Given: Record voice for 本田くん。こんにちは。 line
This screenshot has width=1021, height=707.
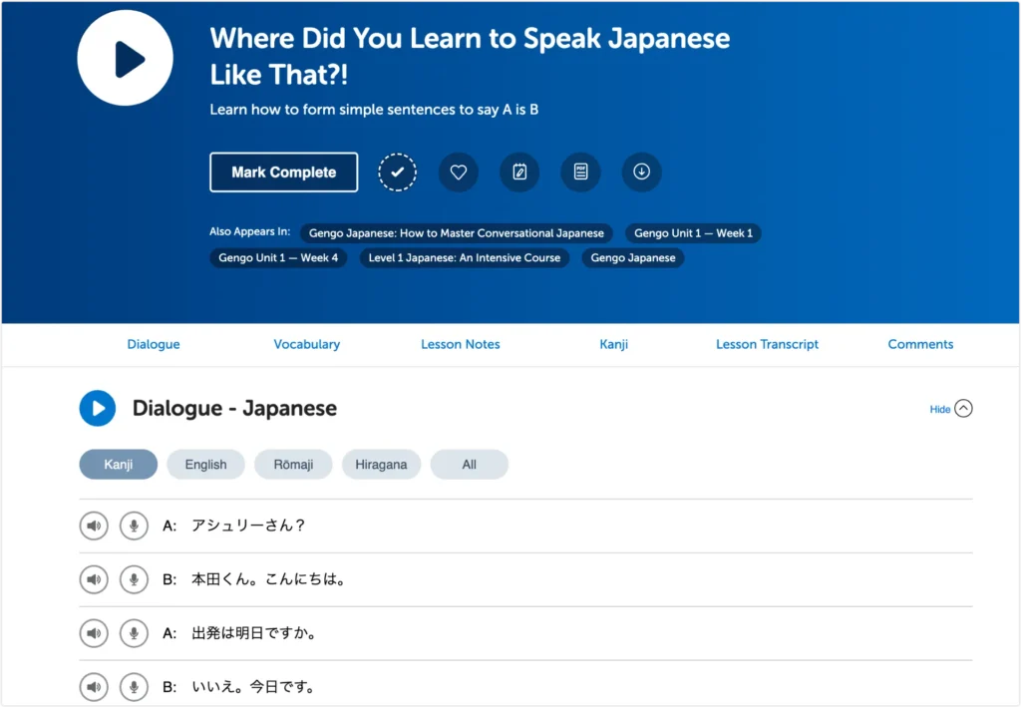Looking at the screenshot, I should (x=135, y=579).
